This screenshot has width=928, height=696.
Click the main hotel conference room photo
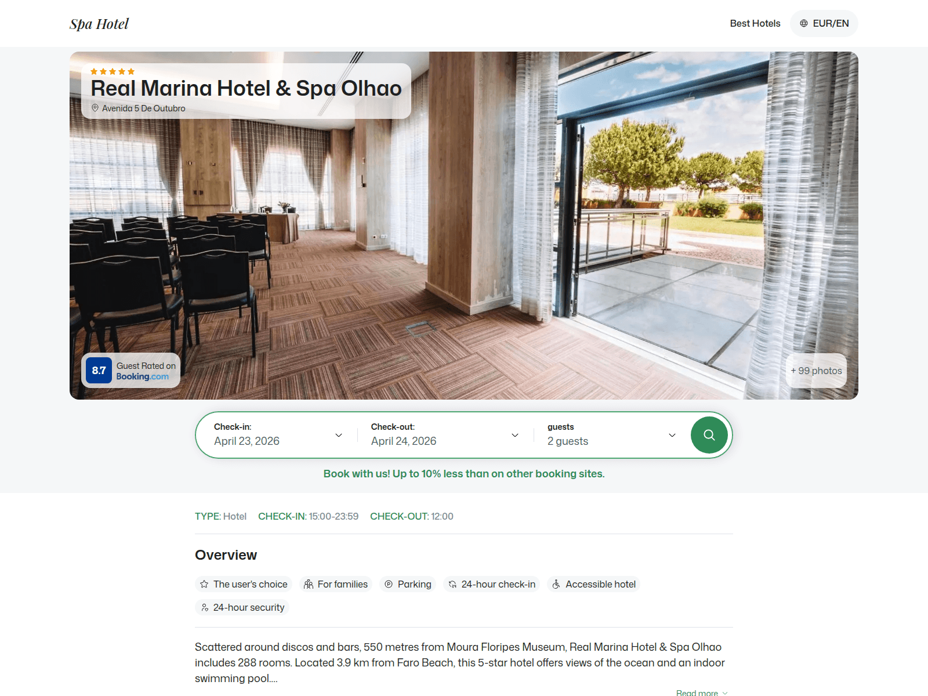tap(464, 244)
